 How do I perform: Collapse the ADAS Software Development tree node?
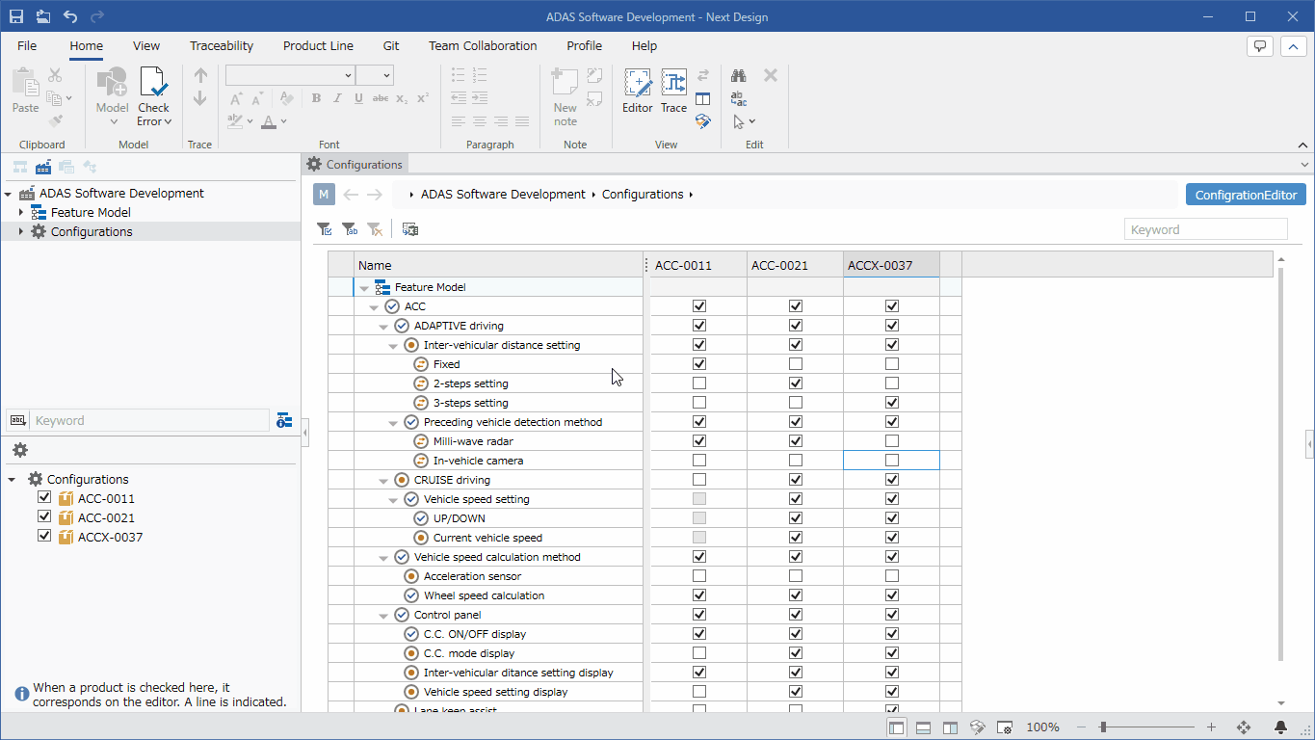[x=9, y=194]
